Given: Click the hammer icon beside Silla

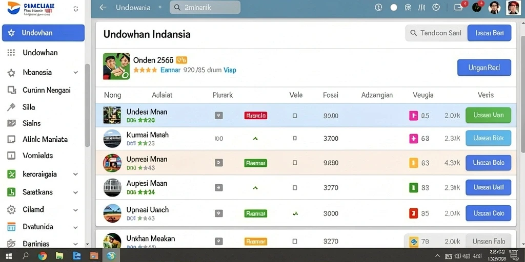Looking at the screenshot, I should tap(11, 107).
